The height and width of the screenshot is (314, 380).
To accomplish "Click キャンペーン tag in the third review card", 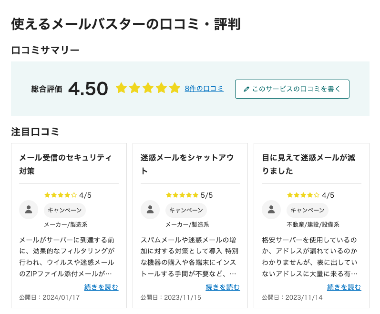I will tap(308, 210).
